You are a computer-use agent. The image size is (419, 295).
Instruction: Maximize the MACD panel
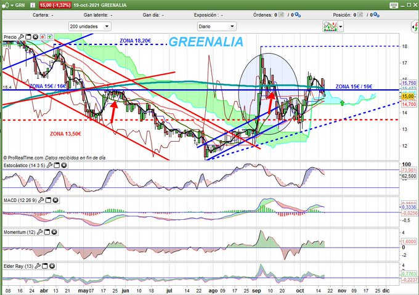click(48, 200)
